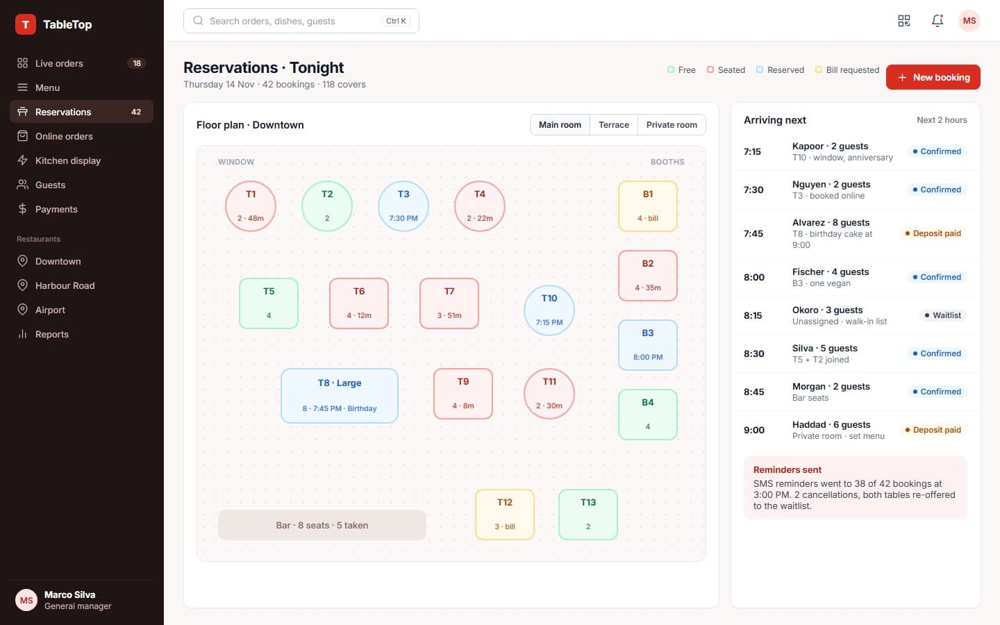Click the search magnifier icon
Viewport: 1000px width, 625px height.
(x=198, y=21)
